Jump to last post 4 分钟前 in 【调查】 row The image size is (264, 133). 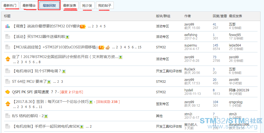click(235, 28)
